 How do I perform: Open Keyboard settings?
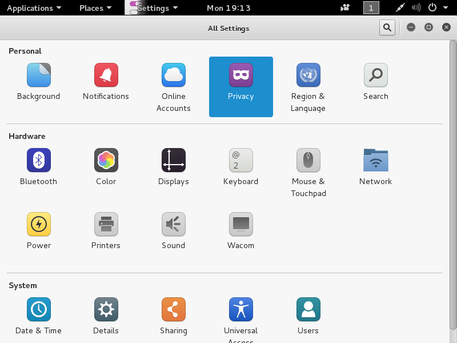240,167
